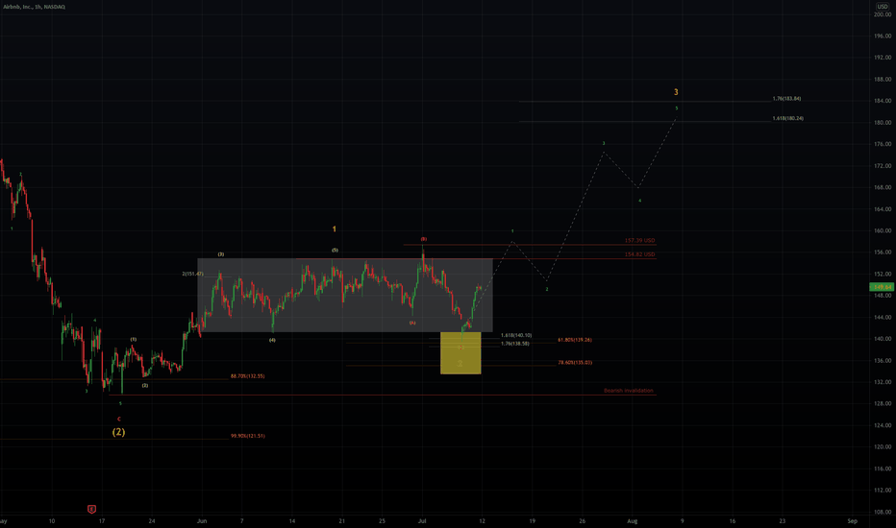This screenshot has width=896, height=528.
Task: Open the USD currency selector
Action: 883,7
